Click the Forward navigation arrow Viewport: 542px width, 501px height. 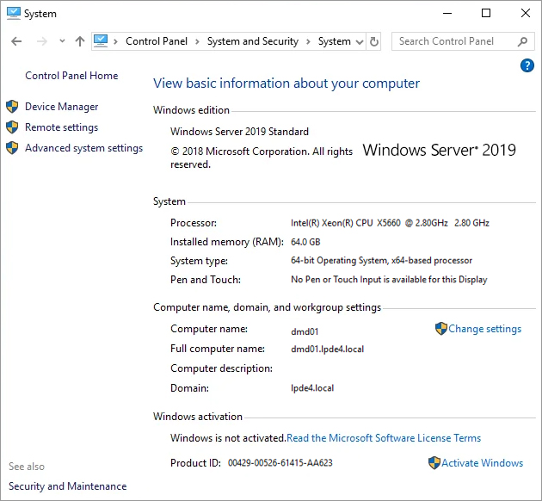click(x=42, y=41)
